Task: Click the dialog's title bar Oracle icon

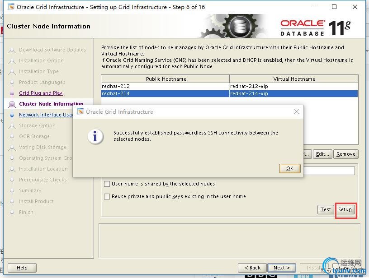Action: [x=80, y=111]
